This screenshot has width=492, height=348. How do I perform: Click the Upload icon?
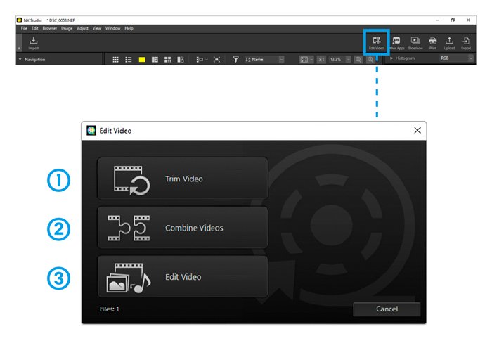449,42
